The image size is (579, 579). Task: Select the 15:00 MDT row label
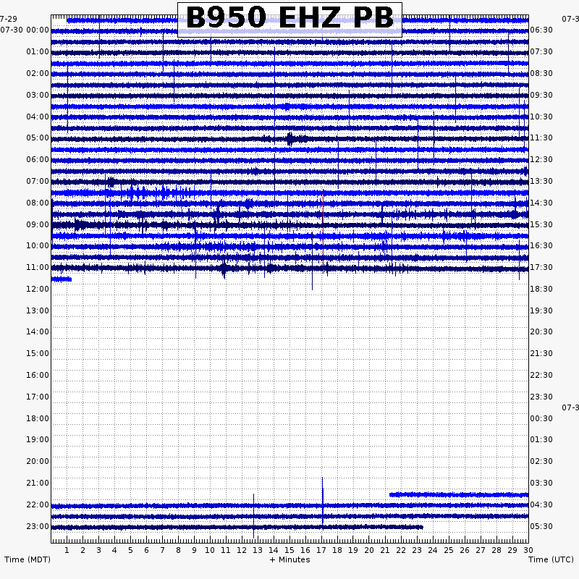point(38,353)
